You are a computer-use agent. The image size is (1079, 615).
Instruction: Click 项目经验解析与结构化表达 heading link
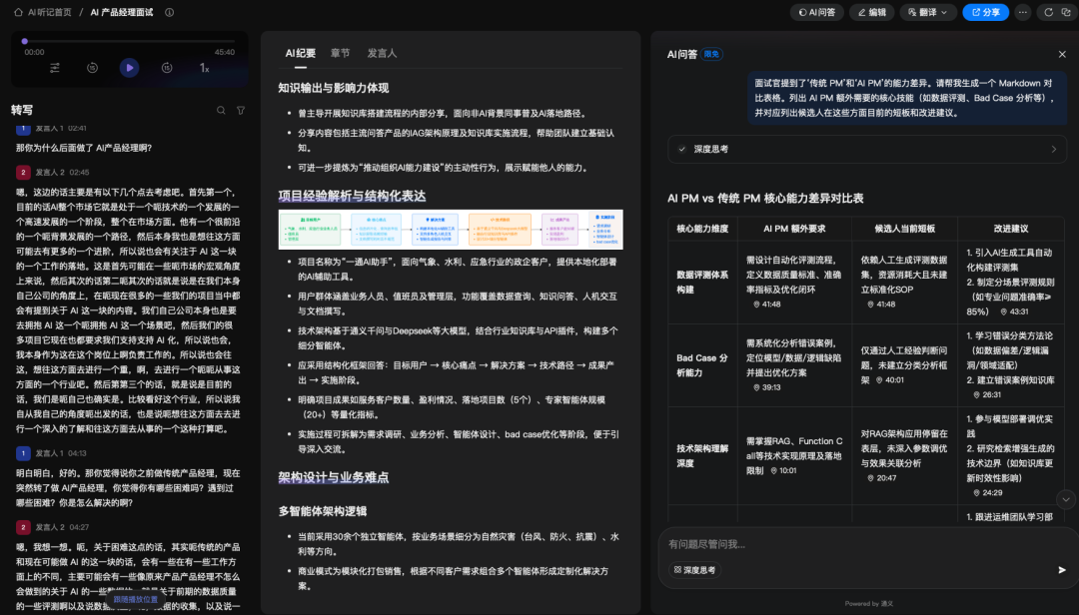tap(352, 196)
